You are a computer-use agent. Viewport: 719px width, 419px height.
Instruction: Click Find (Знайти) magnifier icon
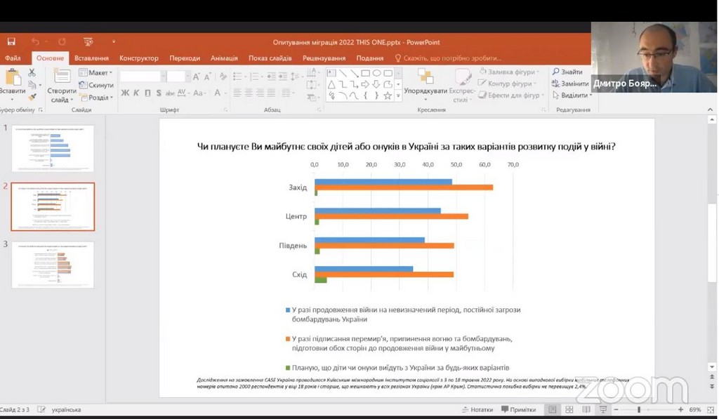point(555,72)
